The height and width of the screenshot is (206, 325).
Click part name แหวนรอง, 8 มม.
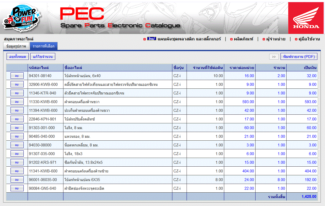77,136
